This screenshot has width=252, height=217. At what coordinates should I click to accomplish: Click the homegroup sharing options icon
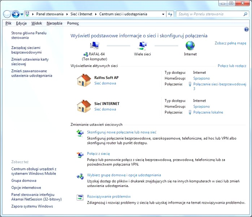point(80,176)
